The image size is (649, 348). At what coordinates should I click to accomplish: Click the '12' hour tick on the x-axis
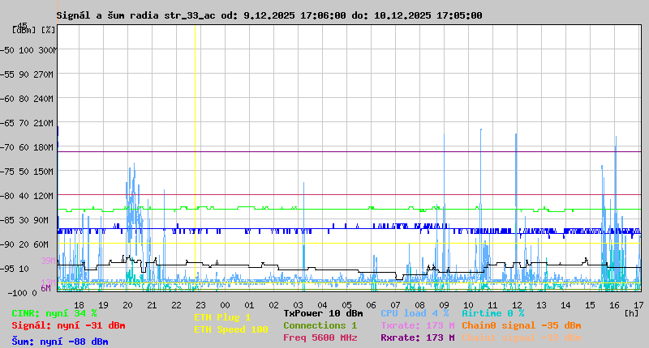(517, 305)
